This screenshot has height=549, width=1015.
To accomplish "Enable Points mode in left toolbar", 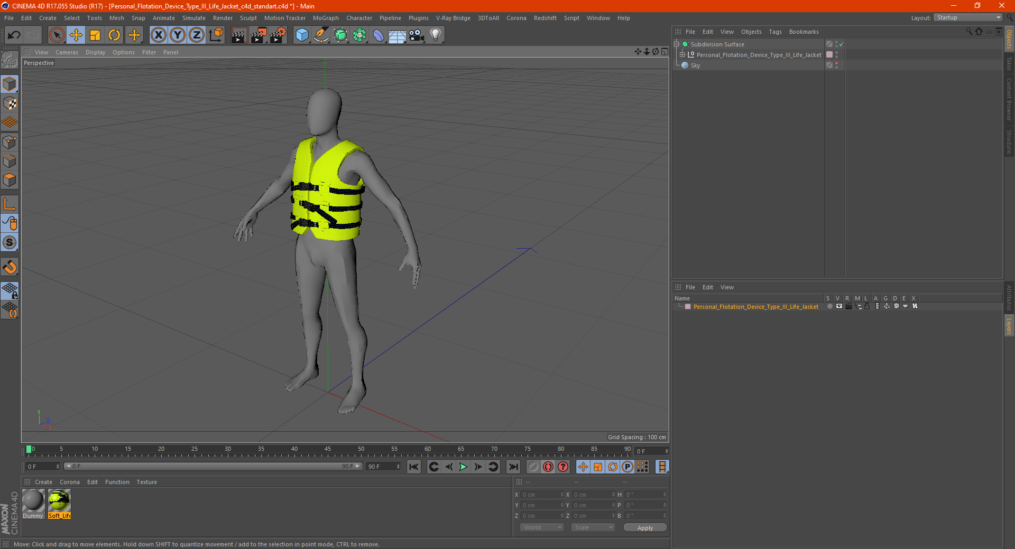I will pyautogui.click(x=10, y=142).
